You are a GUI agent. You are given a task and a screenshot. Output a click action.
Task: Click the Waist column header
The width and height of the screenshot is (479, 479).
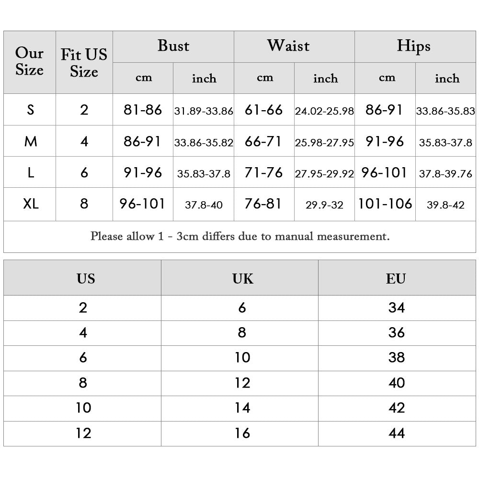[288, 46]
